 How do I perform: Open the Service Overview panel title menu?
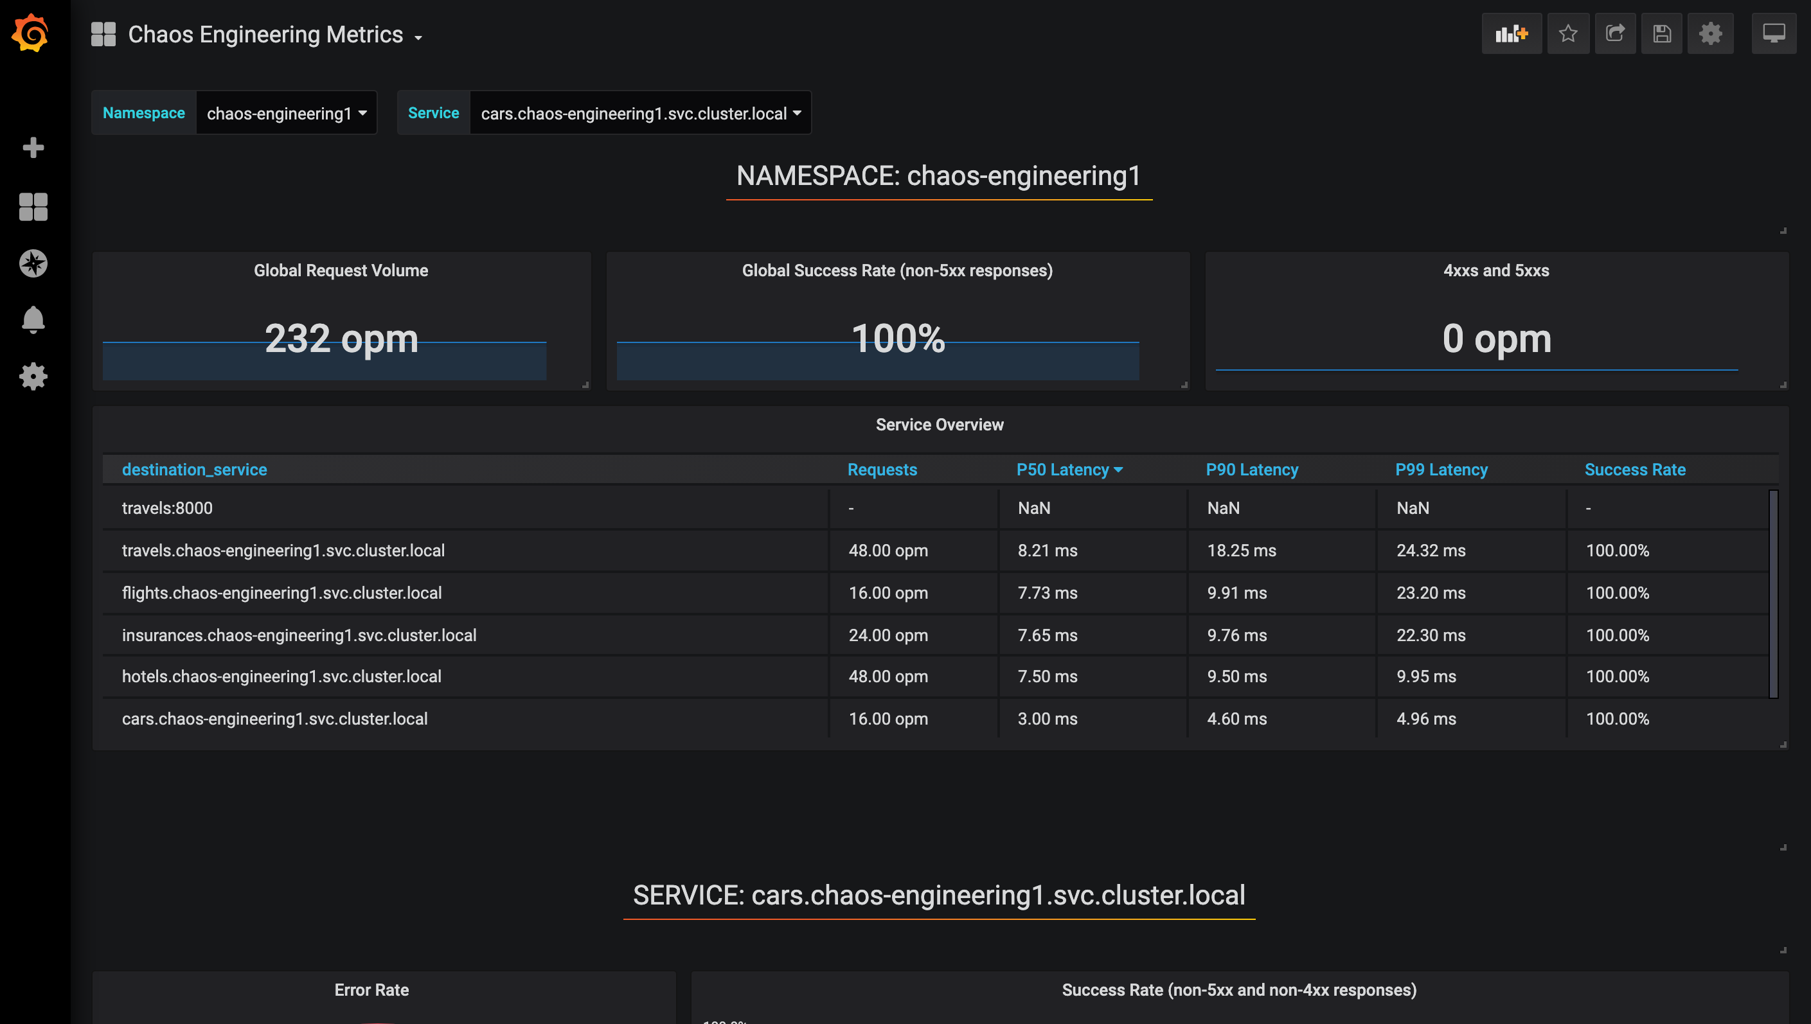(940, 424)
